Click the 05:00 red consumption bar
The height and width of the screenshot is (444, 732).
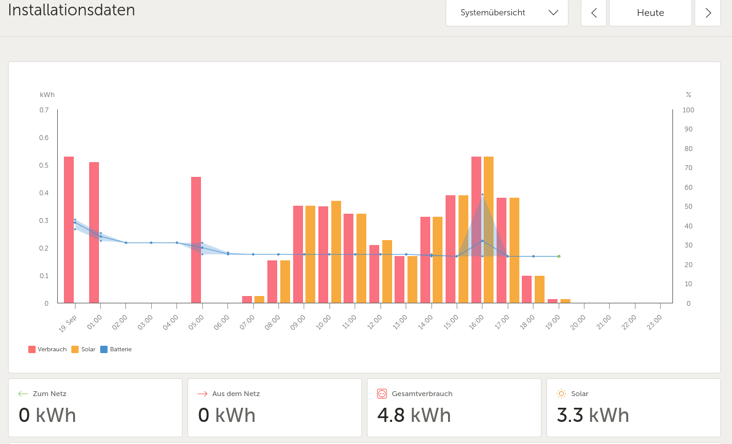(196, 240)
